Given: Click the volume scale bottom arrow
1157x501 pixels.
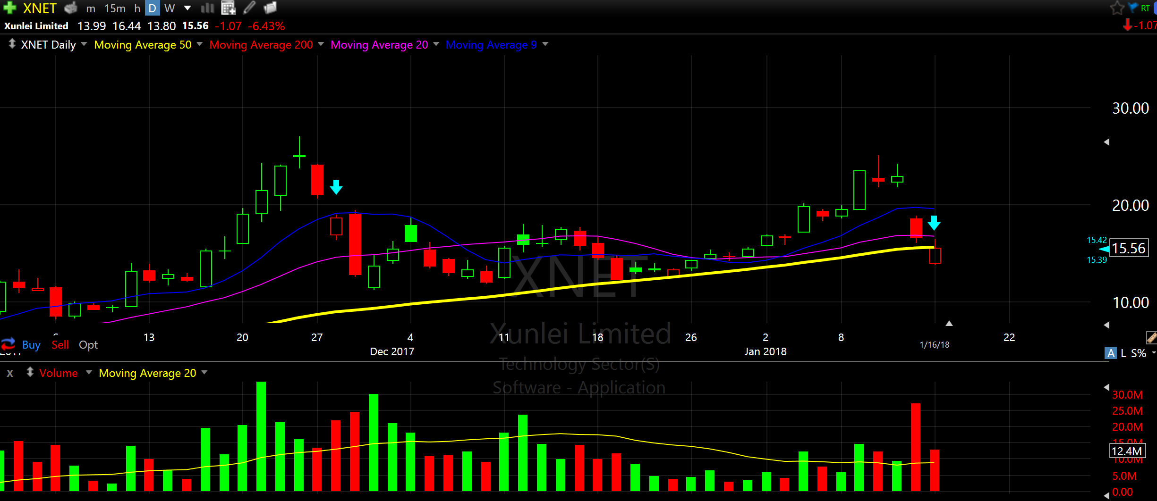Looking at the screenshot, I should click(1106, 495).
